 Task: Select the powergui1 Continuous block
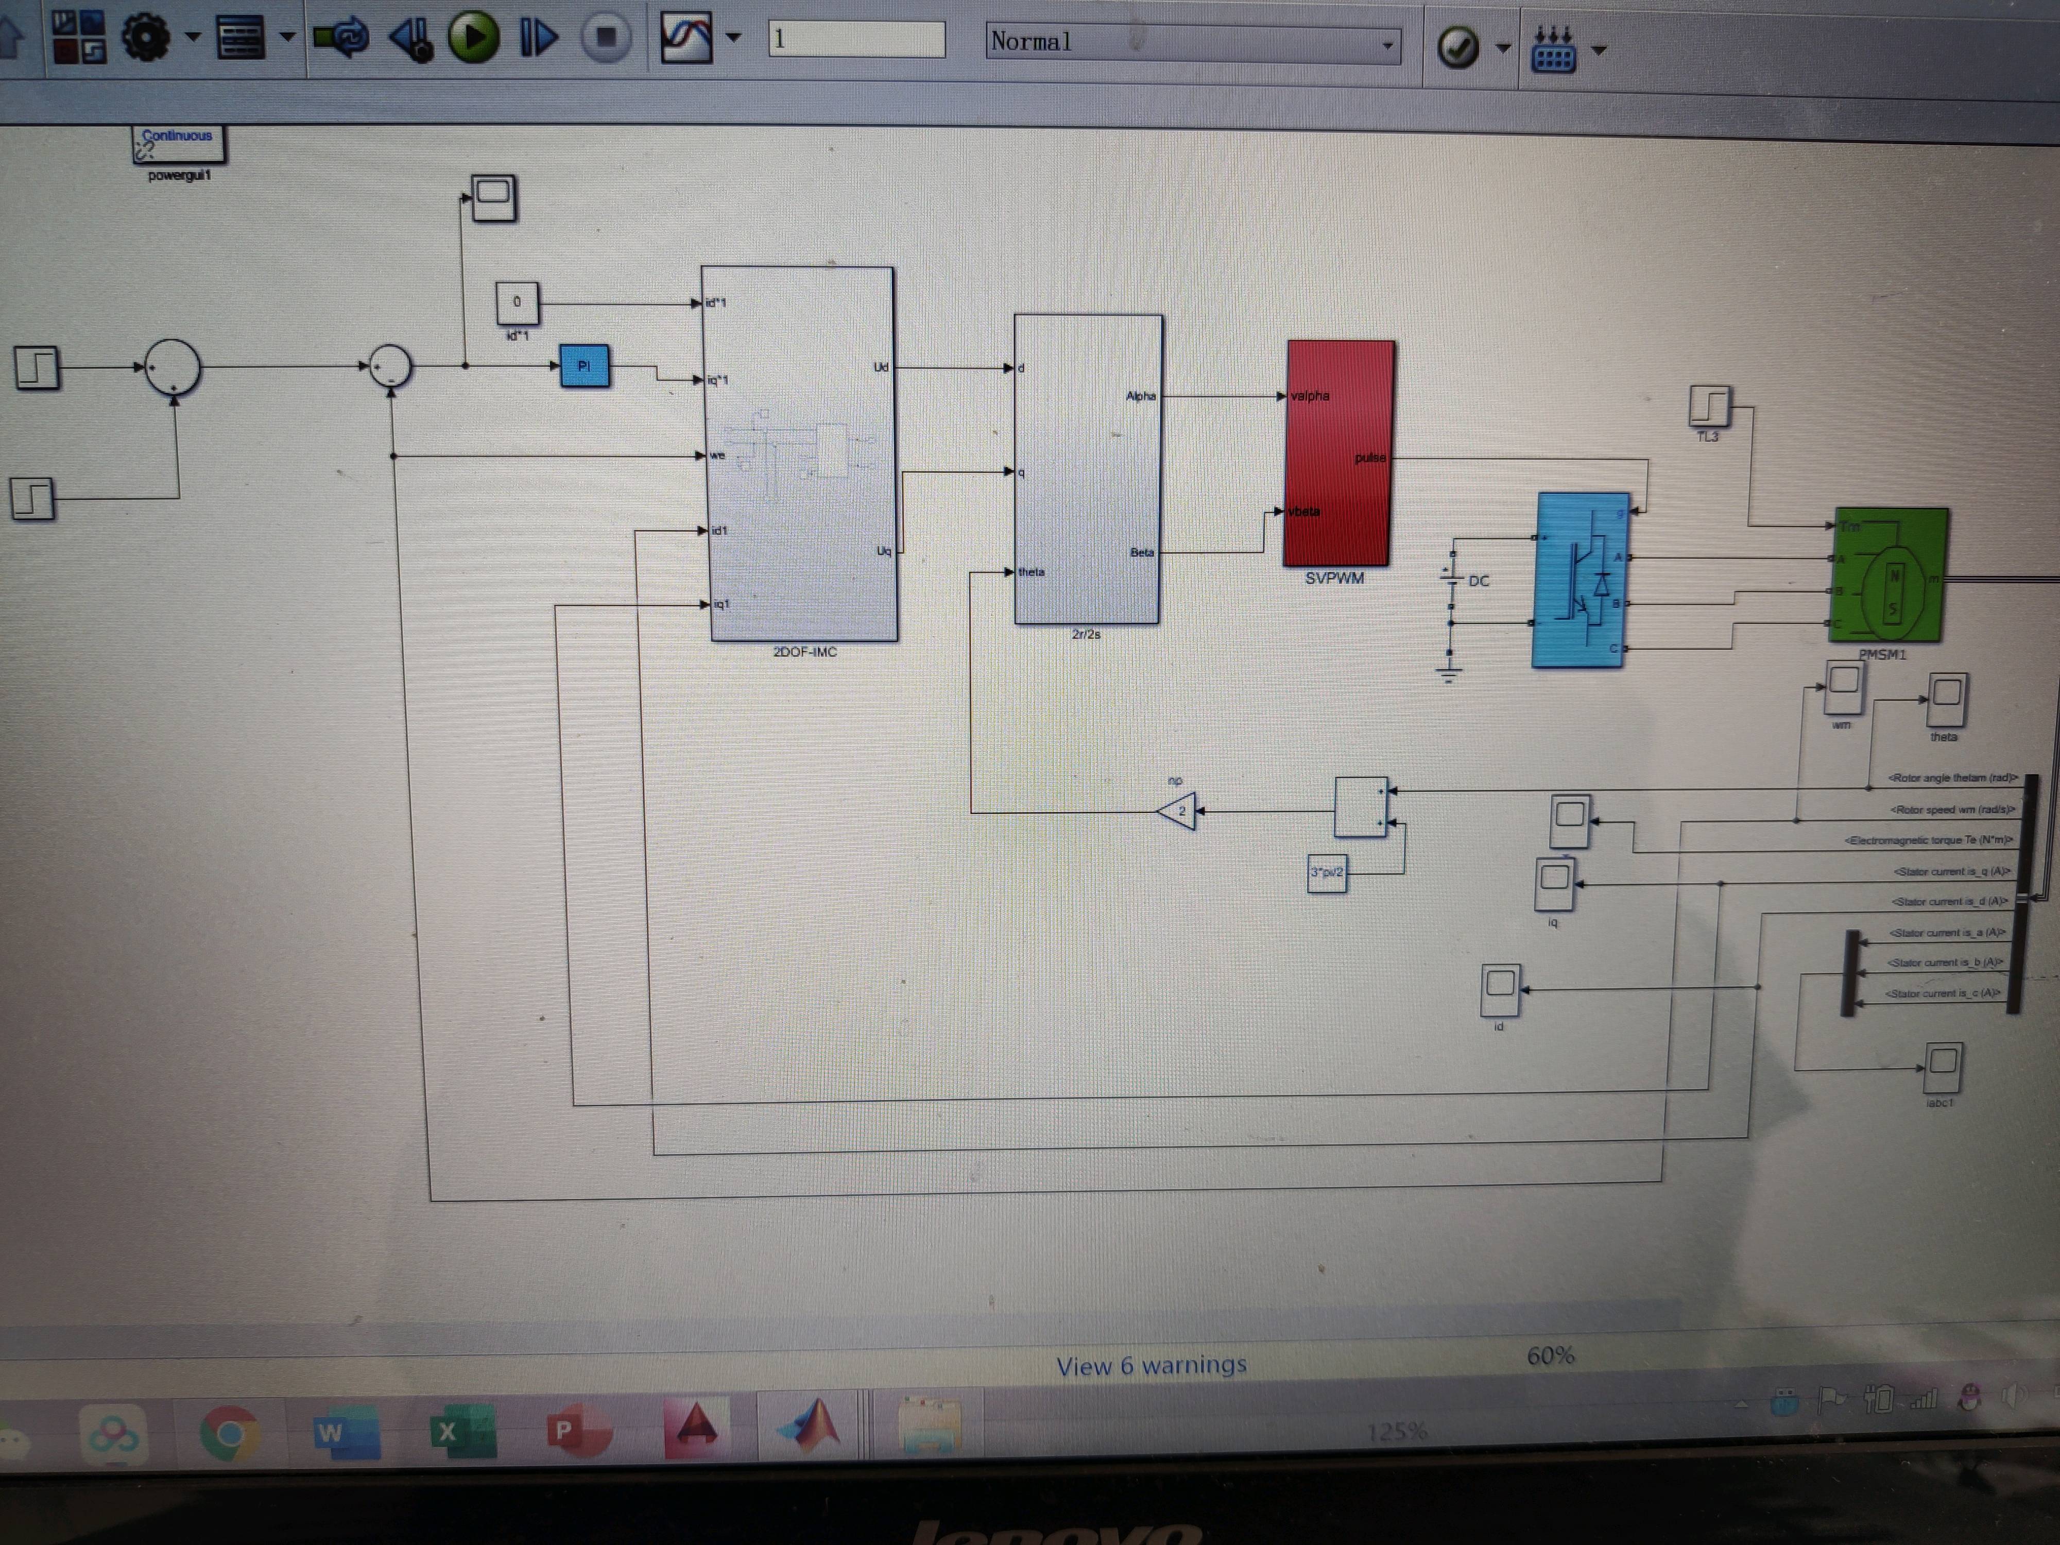pos(178,144)
